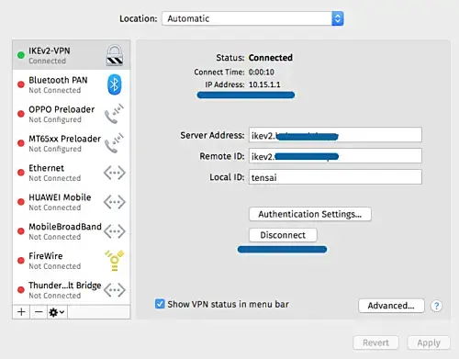459x359 pixels.
Task: Open the help question mark button
Action: pyautogui.click(x=436, y=306)
